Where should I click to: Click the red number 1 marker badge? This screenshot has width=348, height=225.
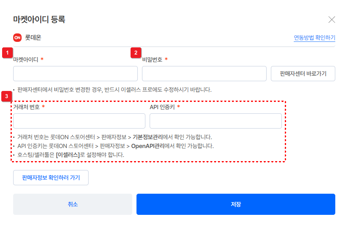pyautogui.click(x=7, y=52)
